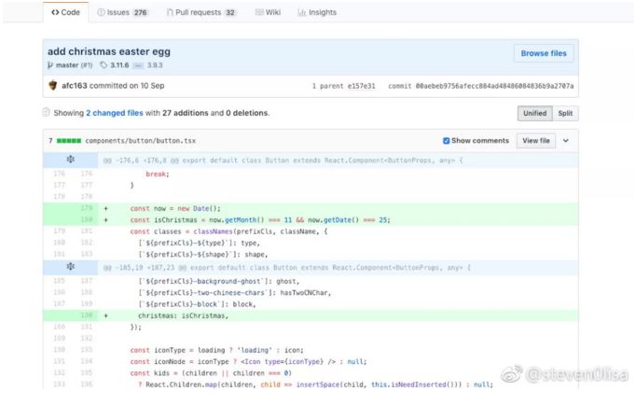Click the file list icon beside Showing

(47, 113)
